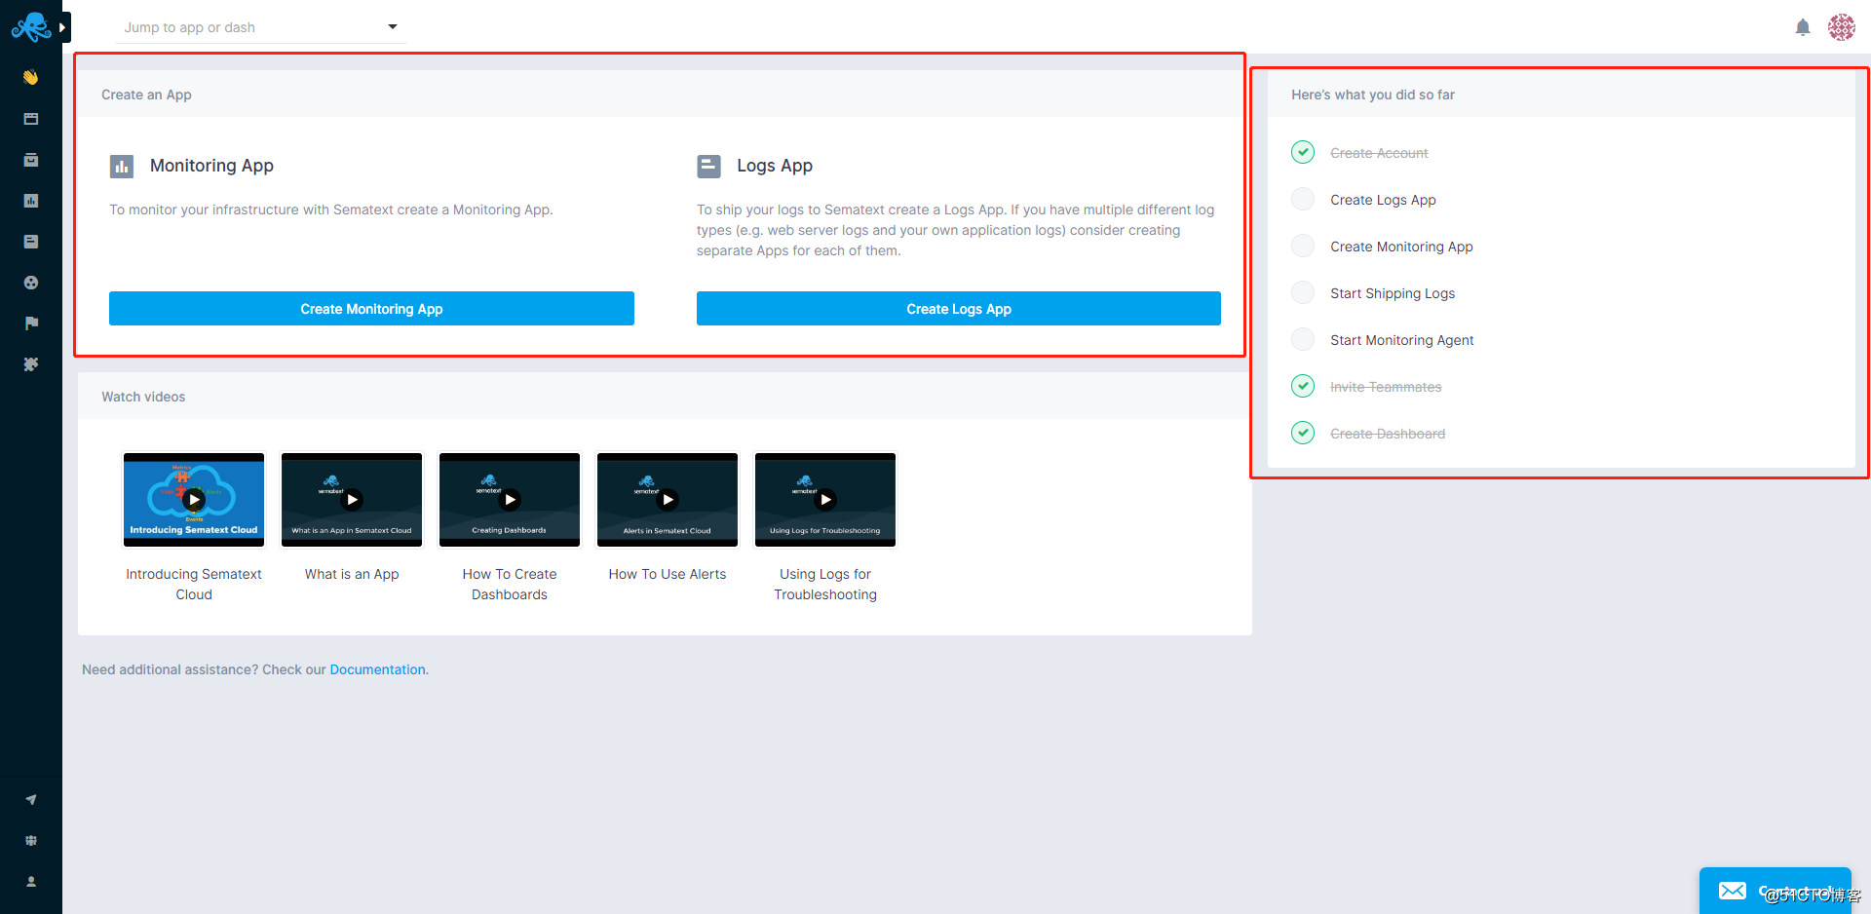
Task: Play the What is an App video
Action: point(352,499)
